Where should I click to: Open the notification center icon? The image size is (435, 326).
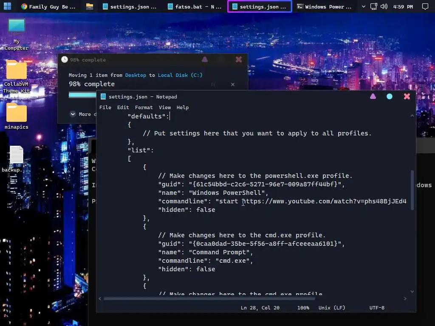click(x=425, y=6)
